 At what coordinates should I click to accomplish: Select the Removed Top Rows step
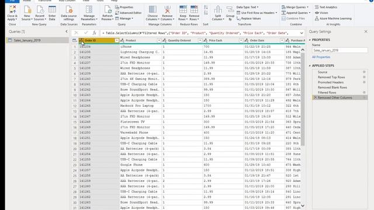[x=331, y=77]
